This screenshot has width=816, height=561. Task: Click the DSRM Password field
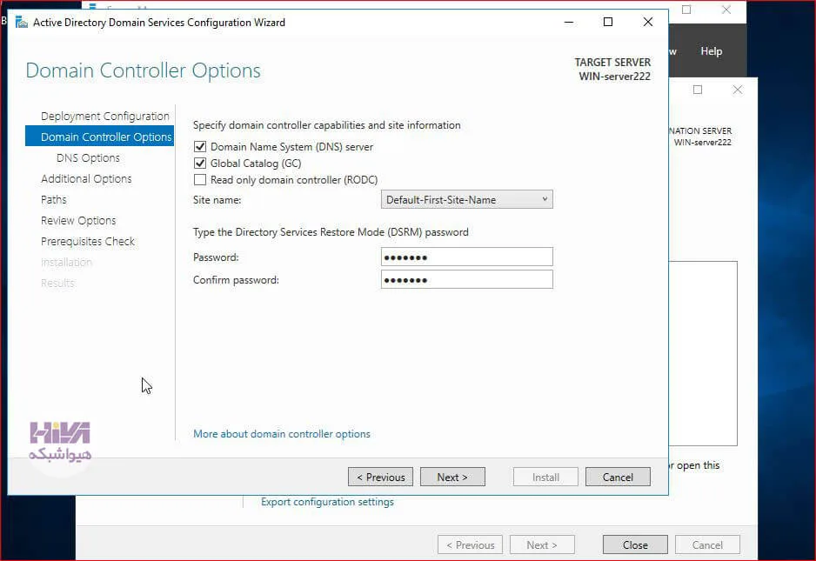(x=467, y=257)
